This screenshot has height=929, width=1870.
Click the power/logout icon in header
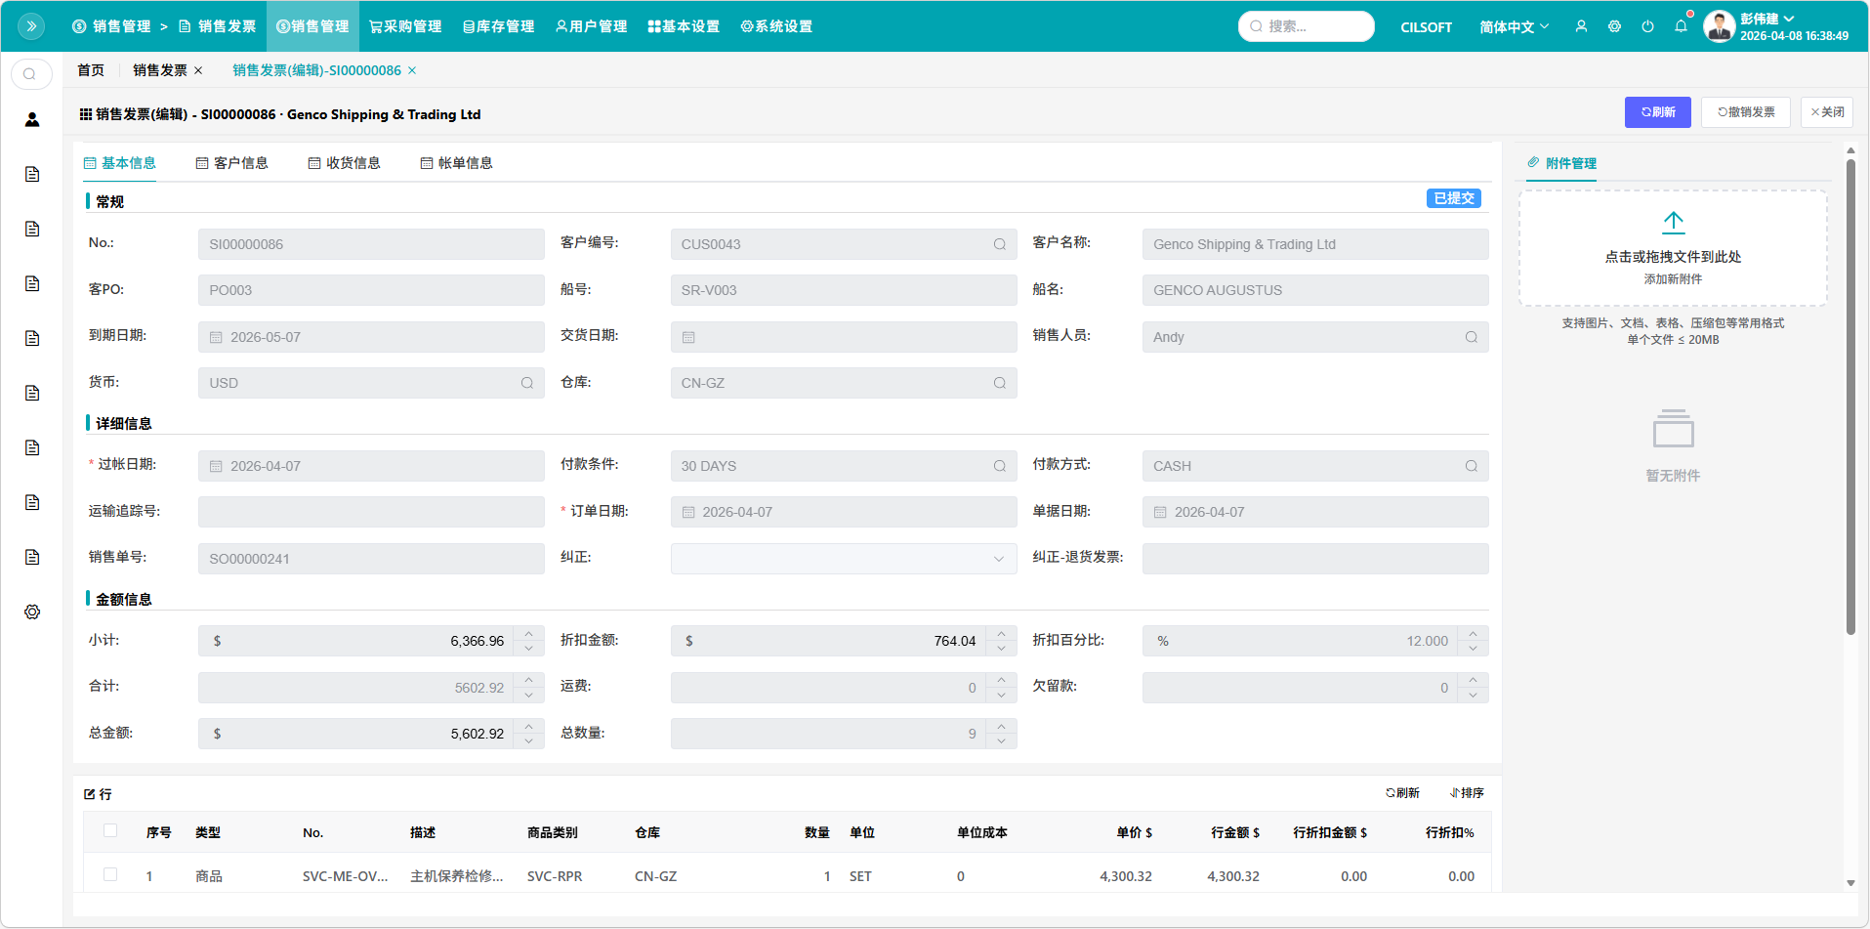[1647, 26]
